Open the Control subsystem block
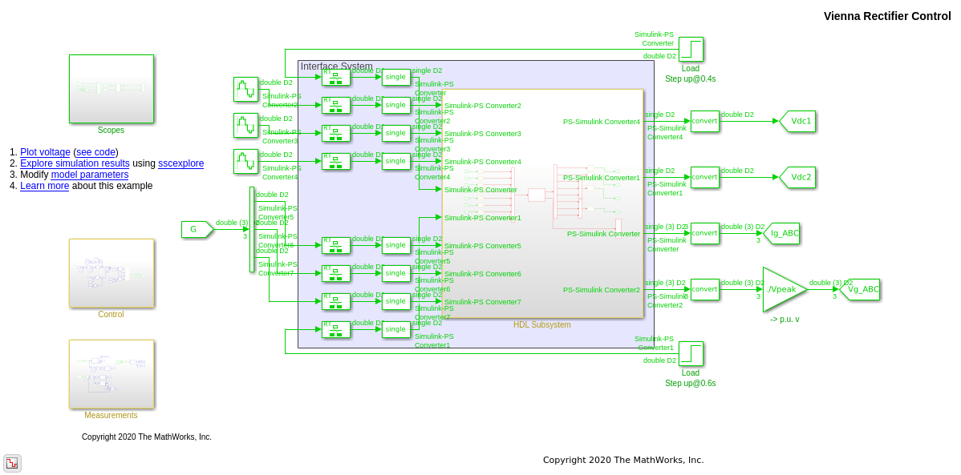The height and width of the screenshot is (475, 961). pyautogui.click(x=111, y=273)
